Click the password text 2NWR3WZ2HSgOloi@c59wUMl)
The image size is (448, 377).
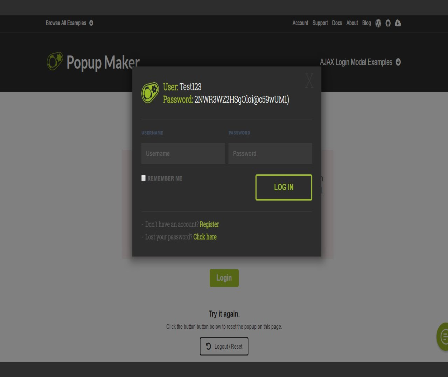pos(242,99)
